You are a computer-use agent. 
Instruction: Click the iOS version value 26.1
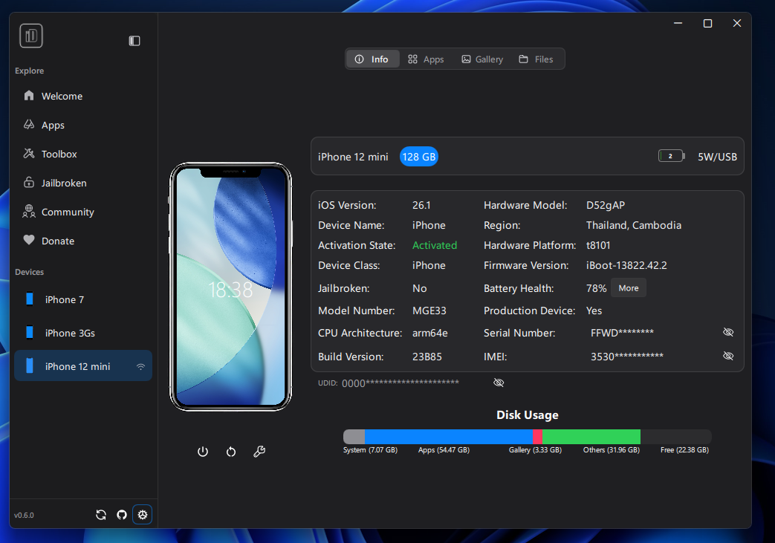(x=421, y=205)
